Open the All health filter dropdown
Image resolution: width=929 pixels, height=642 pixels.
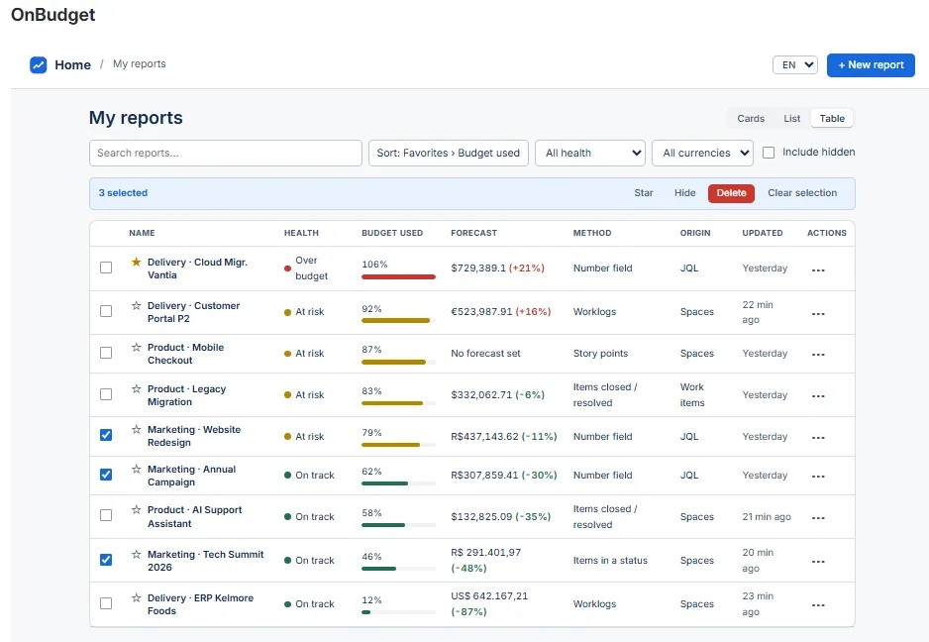click(590, 153)
